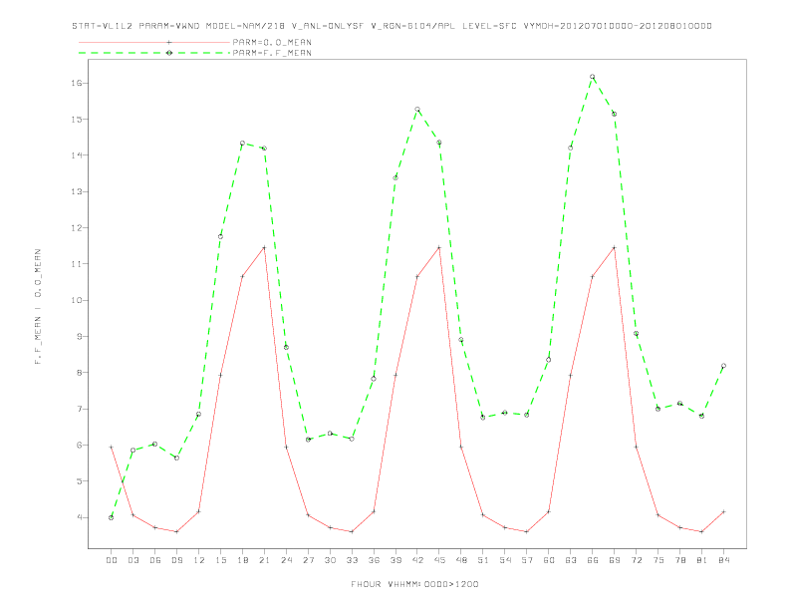Viewport: 789px width, 610px height.
Task: Click y-axis tick label 9
Action: [79, 337]
